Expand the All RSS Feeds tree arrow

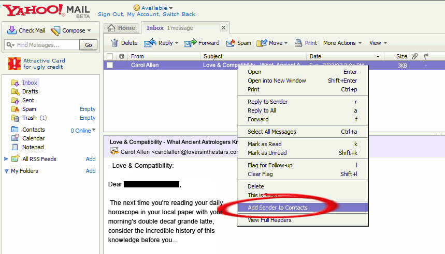[6, 158]
